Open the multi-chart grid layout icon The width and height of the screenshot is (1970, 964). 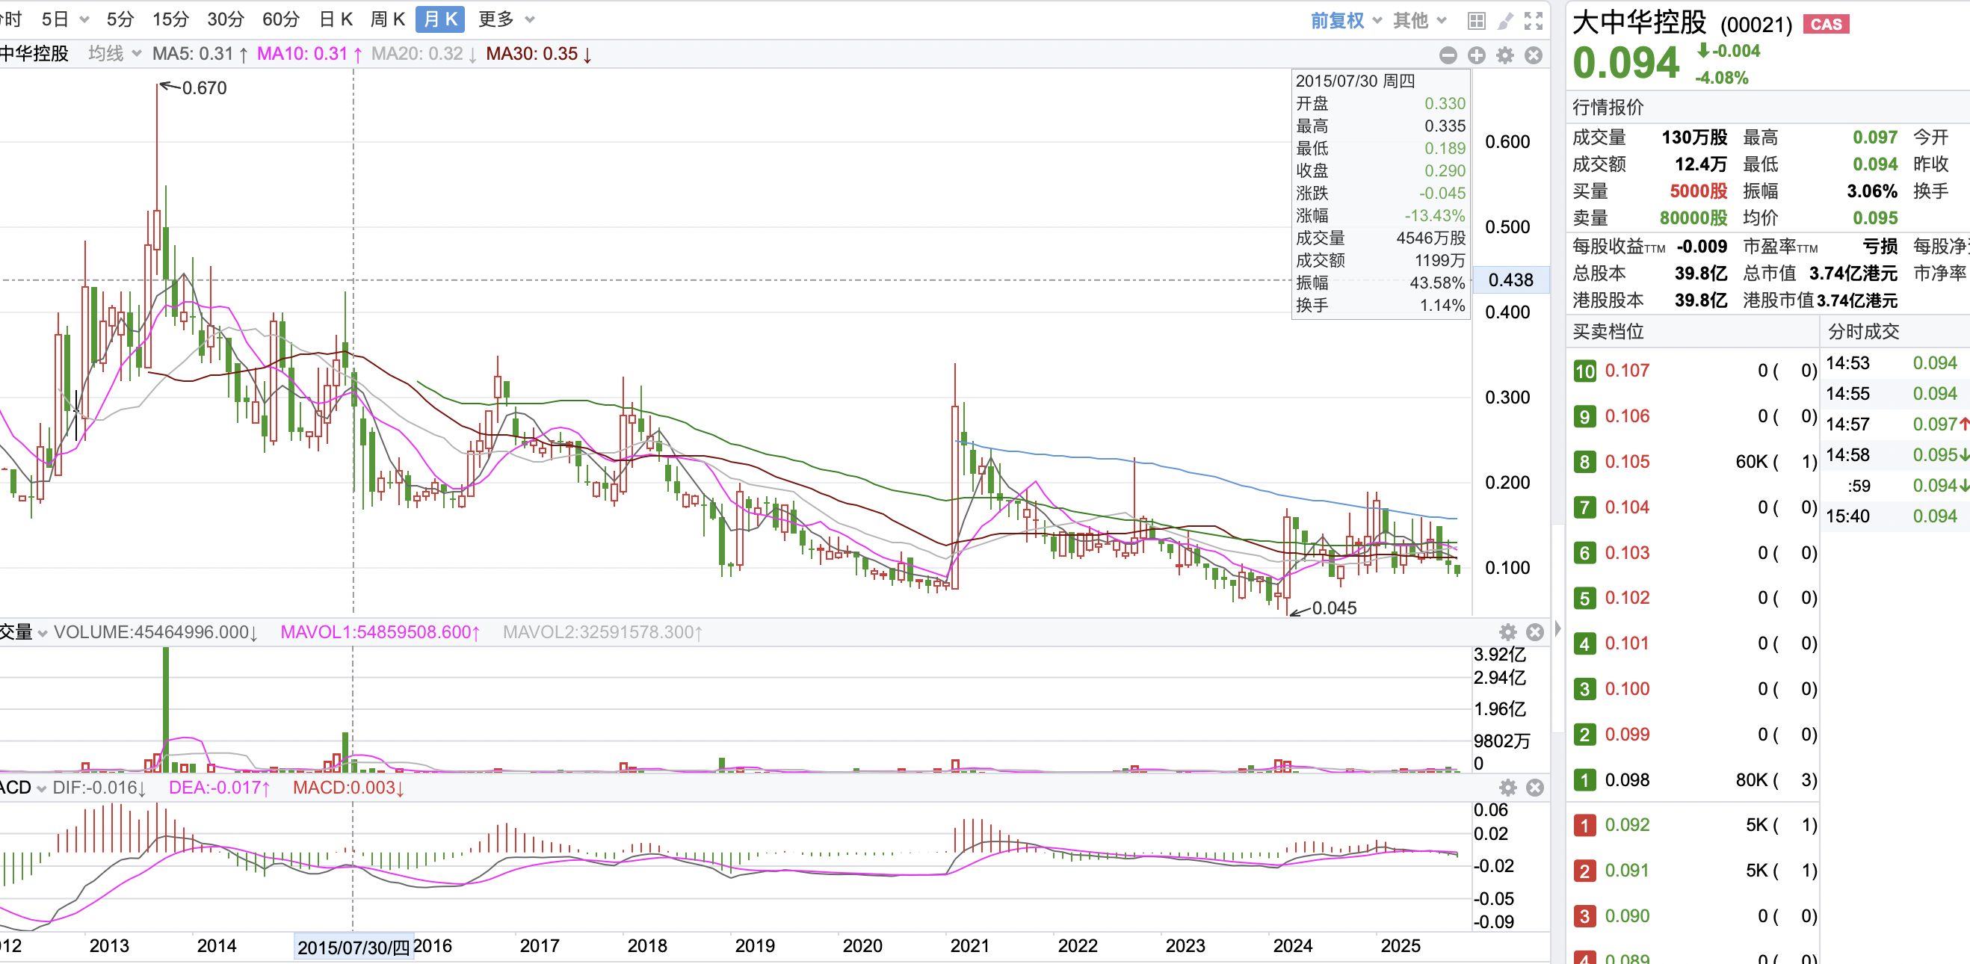(1476, 21)
